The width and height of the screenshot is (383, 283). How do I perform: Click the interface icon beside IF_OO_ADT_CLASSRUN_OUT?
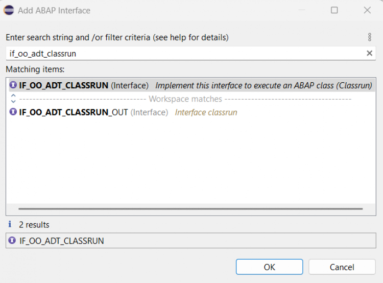click(13, 112)
